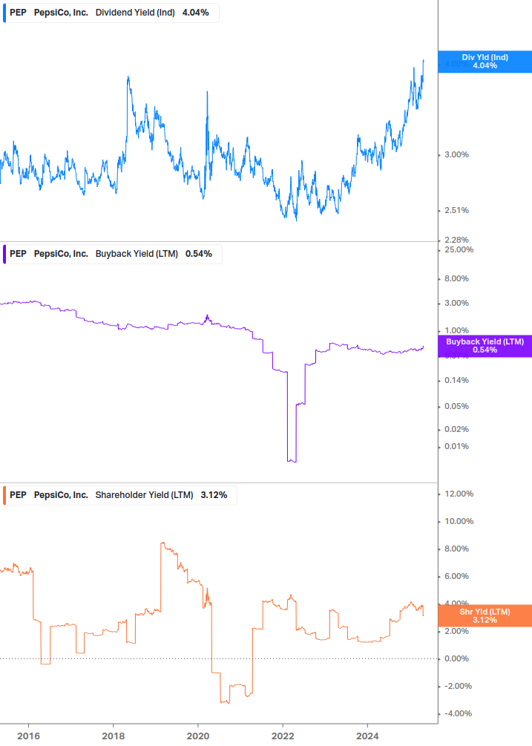Click the 2022 label on the time axis

pyautogui.click(x=283, y=736)
